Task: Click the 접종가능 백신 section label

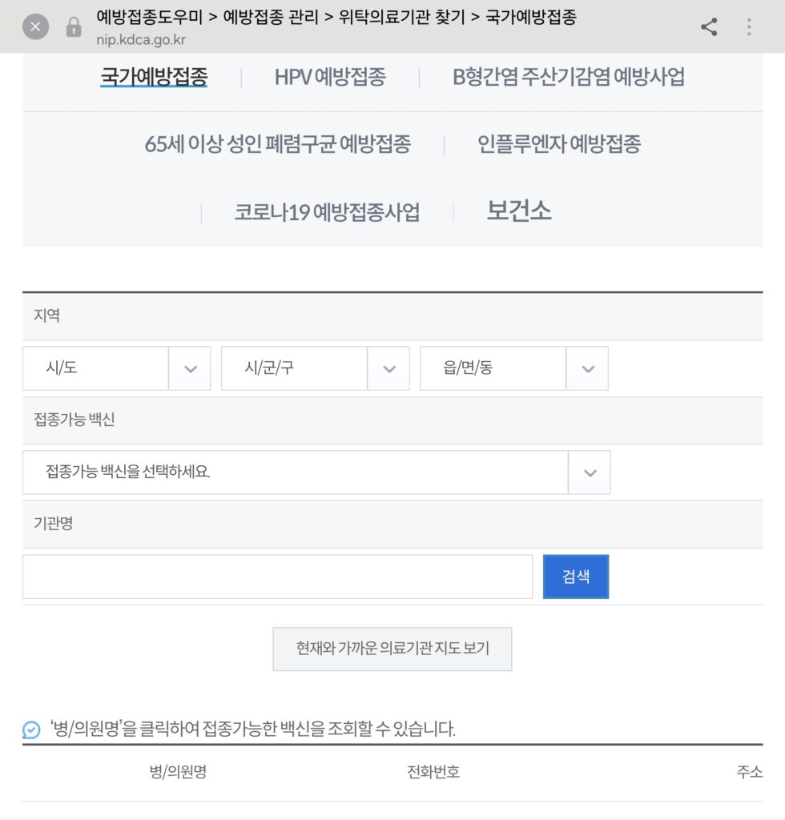Action: [74, 419]
